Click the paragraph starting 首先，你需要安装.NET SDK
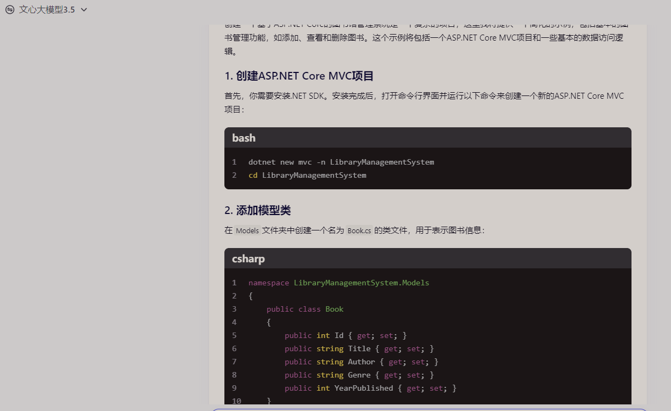Viewport: 671px width, 411px height. pos(424,103)
